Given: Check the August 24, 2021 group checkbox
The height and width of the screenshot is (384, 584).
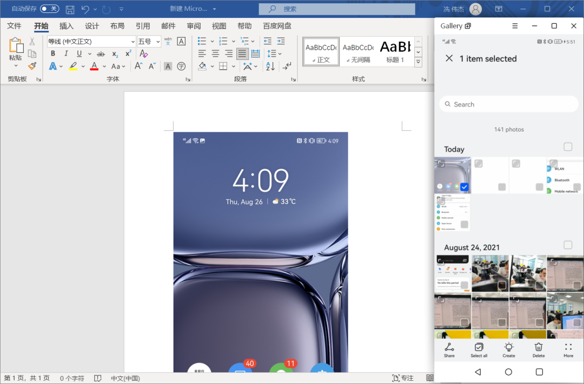Looking at the screenshot, I should [x=568, y=245].
